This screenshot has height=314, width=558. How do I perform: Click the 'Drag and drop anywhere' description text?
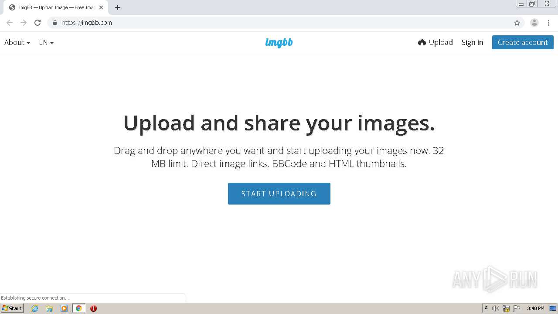point(279,157)
